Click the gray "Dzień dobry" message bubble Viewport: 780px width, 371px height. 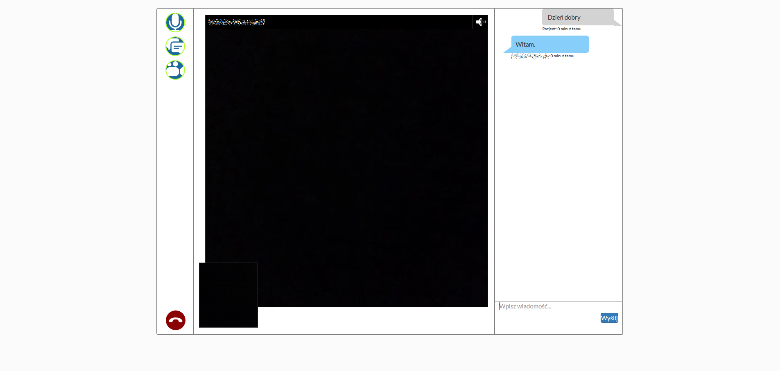577,17
